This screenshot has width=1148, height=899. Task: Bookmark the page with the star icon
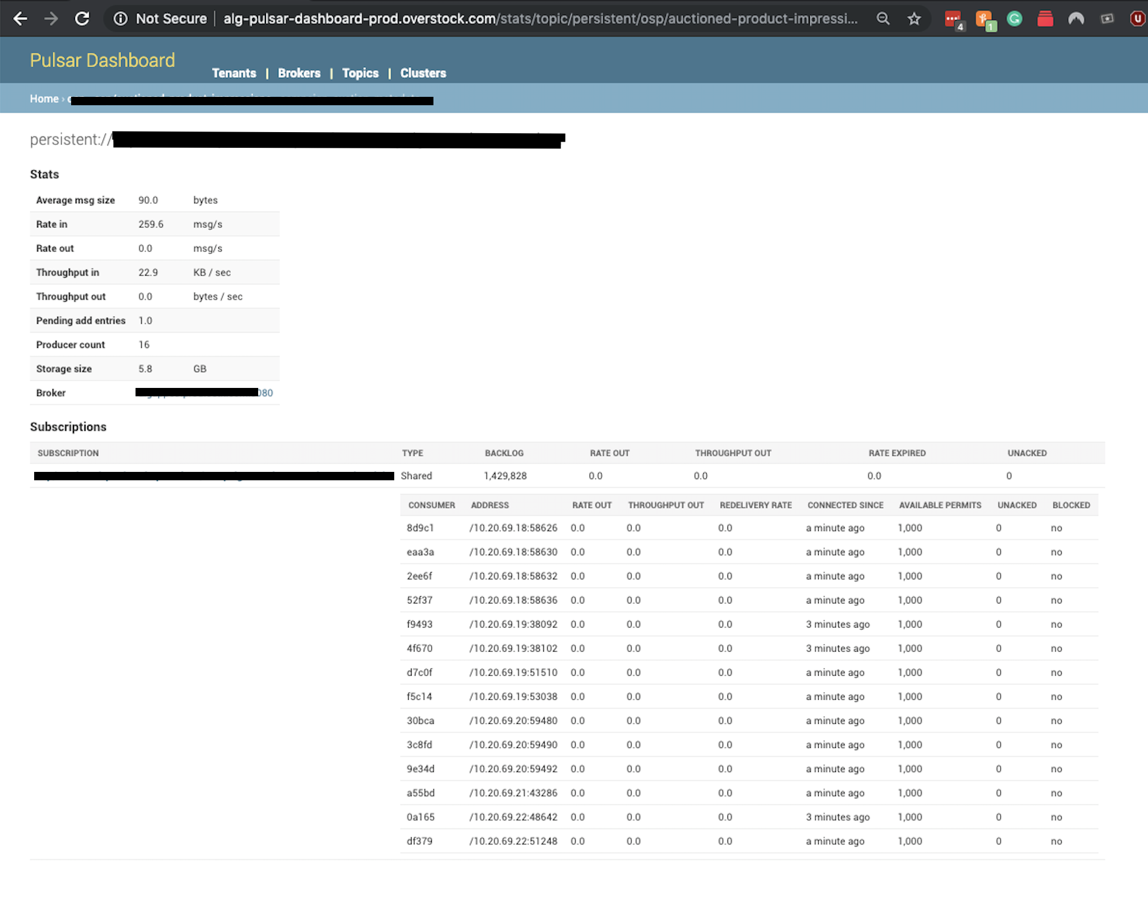click(914, 19)
